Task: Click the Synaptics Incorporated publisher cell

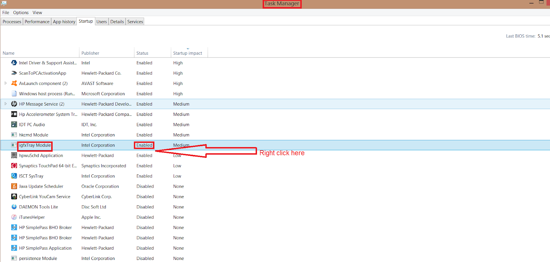Action: 104,166
